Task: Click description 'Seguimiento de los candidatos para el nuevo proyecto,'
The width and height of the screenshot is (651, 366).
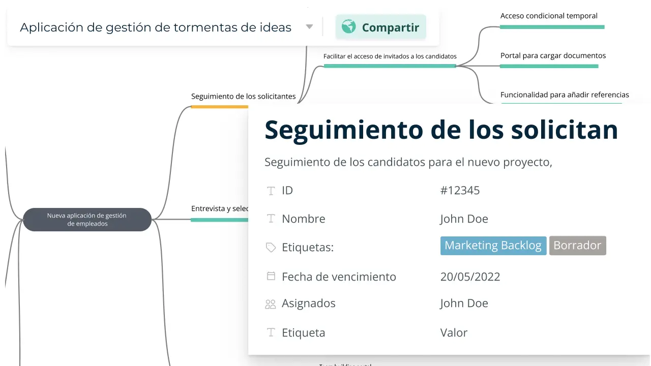Action: pos(408,162)
